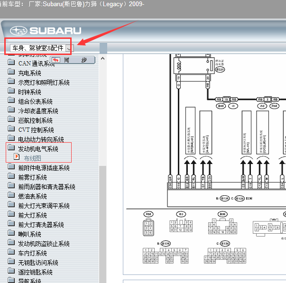Image resolution: width=286 pixels, height=283 pixels.
Task: Select 前大灯系统 tree item
Action: [x=32, y=215]
